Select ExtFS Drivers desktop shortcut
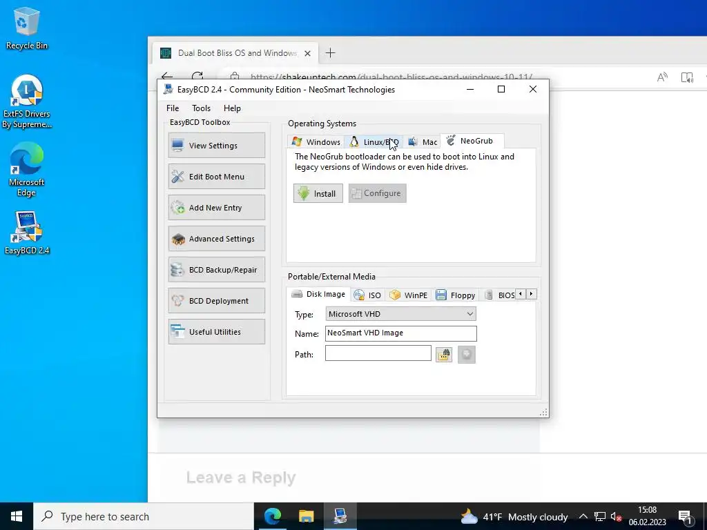This screenshot has height=530, width=707. pos(27,102)
